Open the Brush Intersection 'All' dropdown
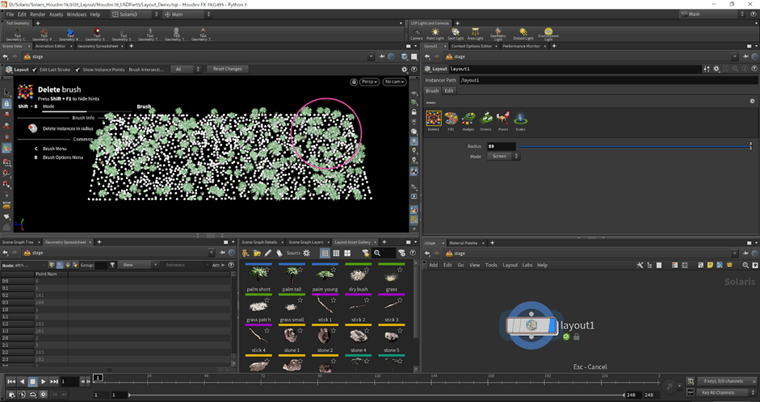The width and height of the screenshot is (760, 402). [186, 69]
